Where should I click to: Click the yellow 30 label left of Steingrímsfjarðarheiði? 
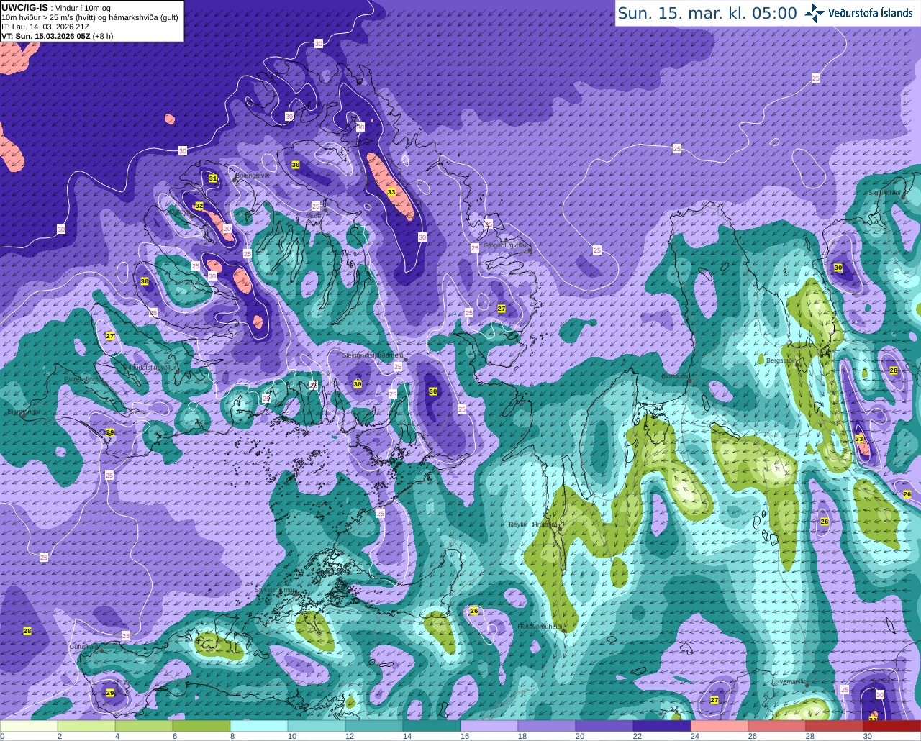pos(358,384)
